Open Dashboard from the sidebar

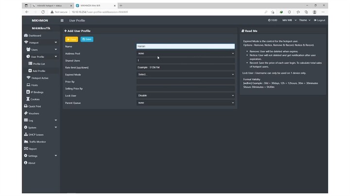(x=33, y=35)
